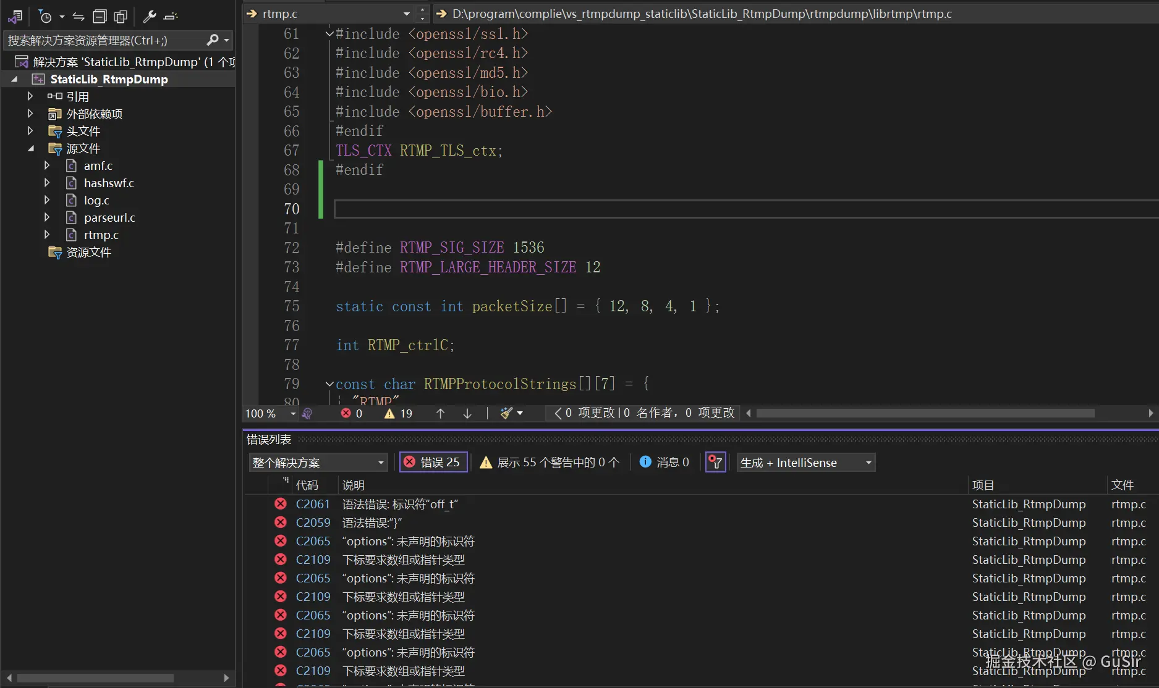Toggle the error list build filter icon
The height and width of the screenshot is (688, 1159).
(x=715, y=462)
